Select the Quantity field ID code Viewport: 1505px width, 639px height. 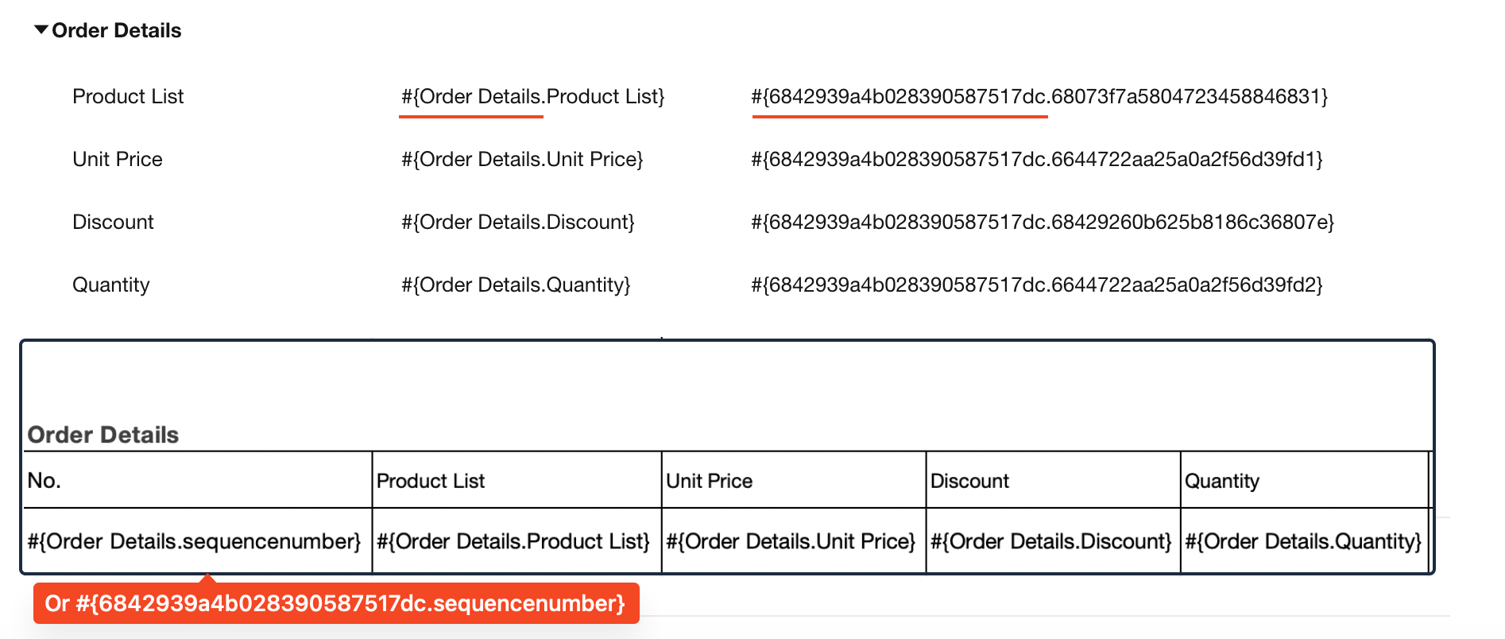pos(1036,285)
